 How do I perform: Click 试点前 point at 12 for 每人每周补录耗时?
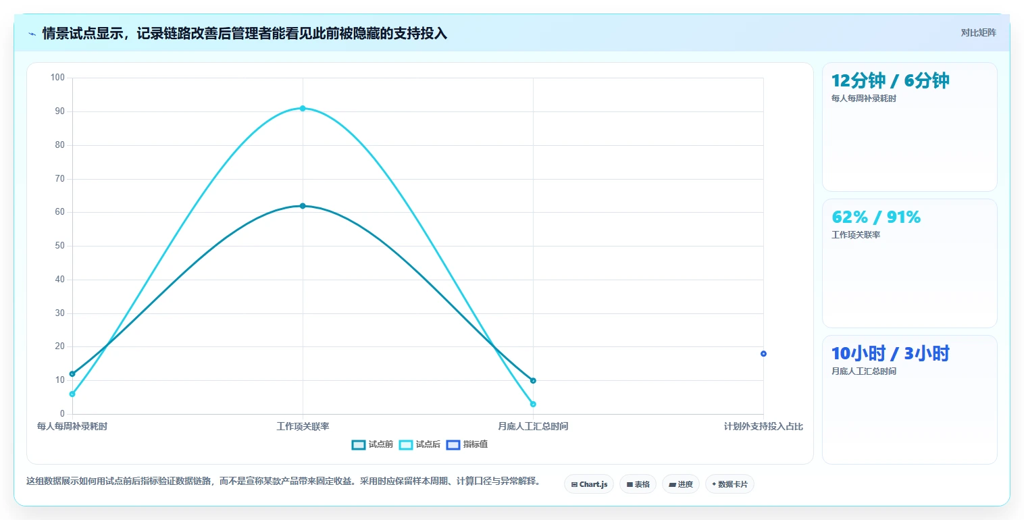tap(72, 373)
